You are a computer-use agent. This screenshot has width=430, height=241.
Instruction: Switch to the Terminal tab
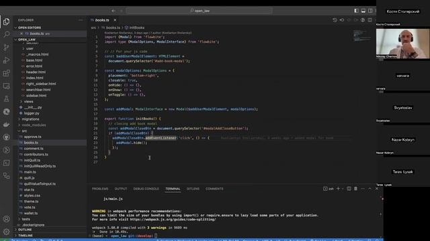pyautogui.click(x=173, y=189)
